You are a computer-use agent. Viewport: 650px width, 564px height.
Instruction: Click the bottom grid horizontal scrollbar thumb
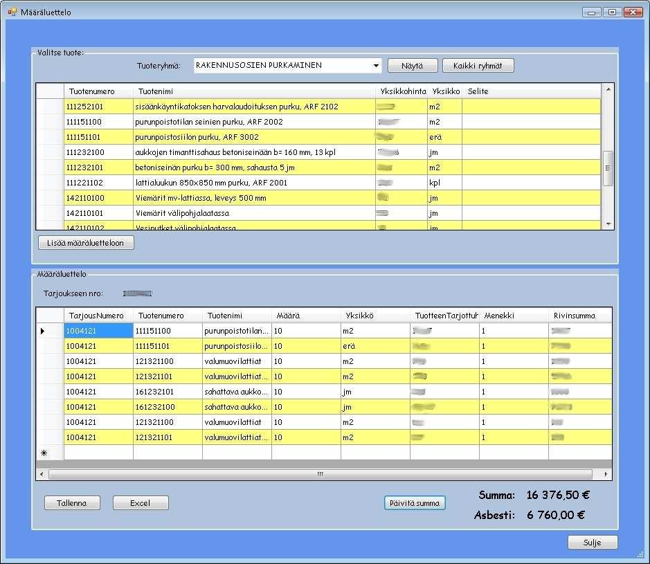pos(321,474)
